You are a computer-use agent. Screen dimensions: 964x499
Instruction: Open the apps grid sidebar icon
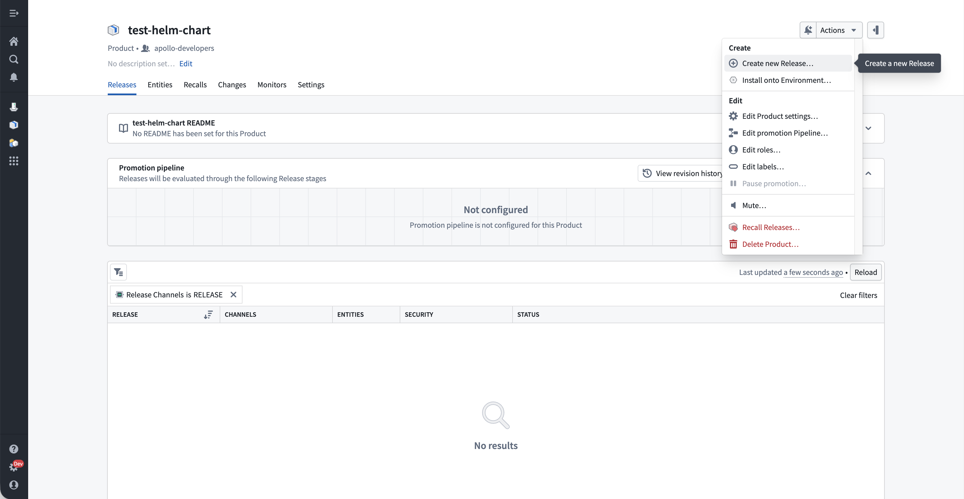[x=14, y=161]
